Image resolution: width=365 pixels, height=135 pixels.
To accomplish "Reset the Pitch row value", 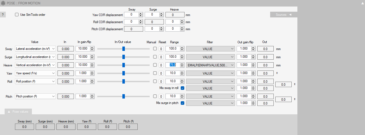I will click(161, 96).
